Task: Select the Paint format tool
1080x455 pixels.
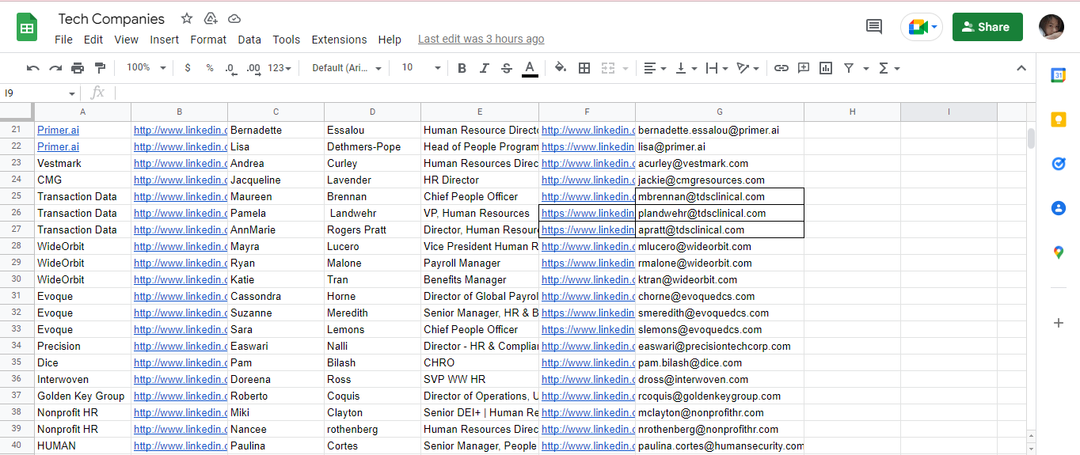Action: 100,68
